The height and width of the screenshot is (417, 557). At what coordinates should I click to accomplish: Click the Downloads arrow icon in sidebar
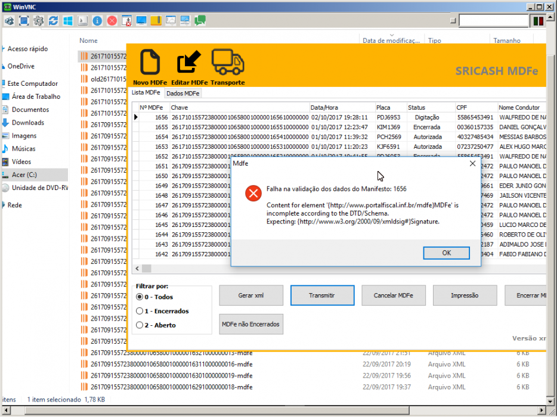(5, 123)
